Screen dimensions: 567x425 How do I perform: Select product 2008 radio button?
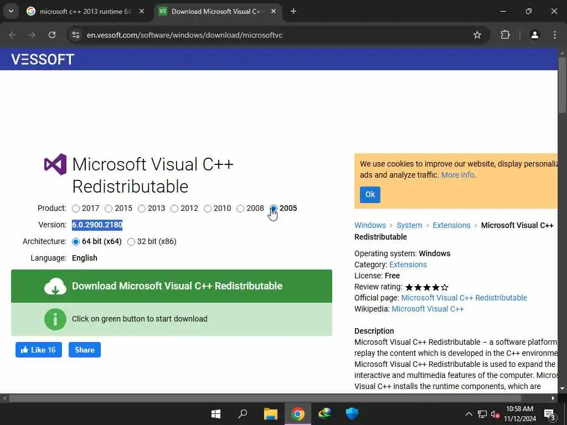pyautogui.click(x=240, y=209)
